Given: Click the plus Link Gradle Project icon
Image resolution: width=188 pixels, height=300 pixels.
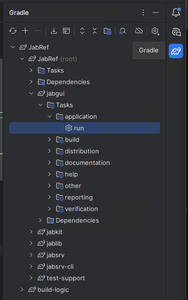Looking at the screenshot, I should click(25, 31).
